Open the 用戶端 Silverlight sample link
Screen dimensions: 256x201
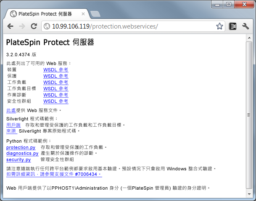point(13,125)
